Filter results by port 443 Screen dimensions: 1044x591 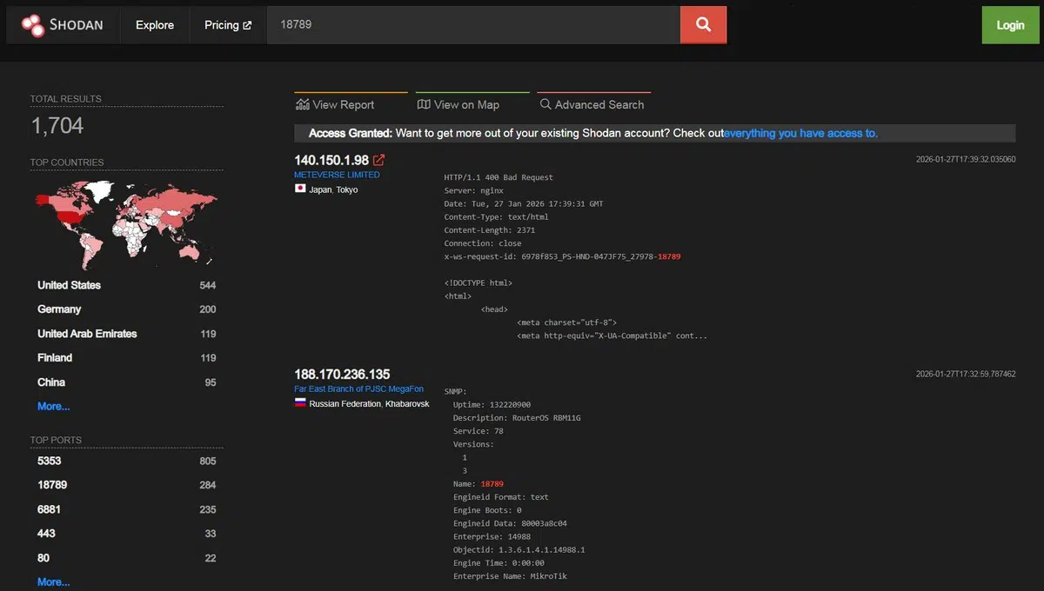46,534
